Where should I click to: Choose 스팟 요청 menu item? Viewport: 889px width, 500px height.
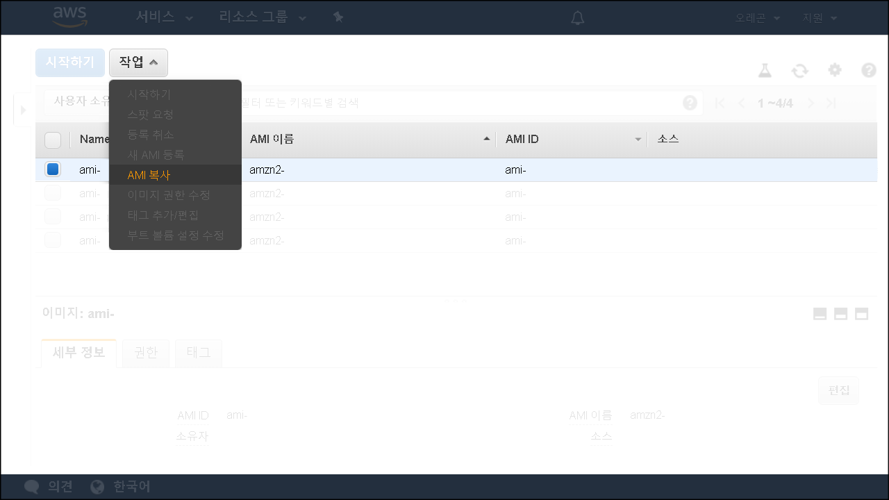point(175,115)
